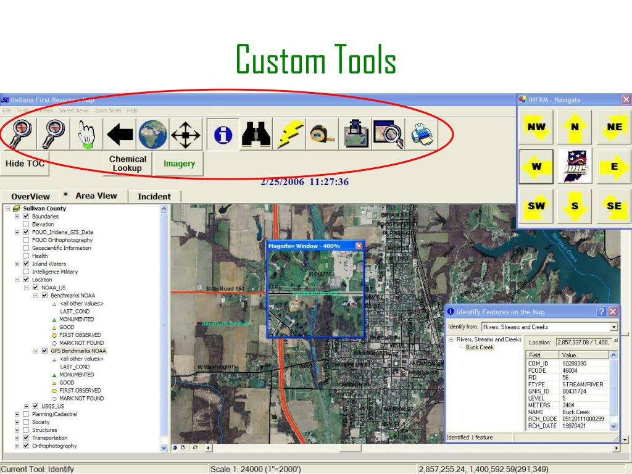Navigate east with E arrow
Image resolution: width=632 pixels, height=474 pixels.
tap(614, 167)
